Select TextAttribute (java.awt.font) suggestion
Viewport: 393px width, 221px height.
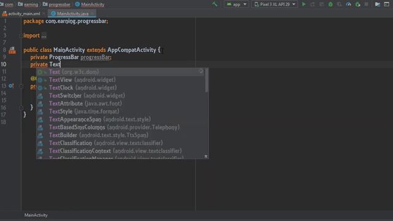[x=121, y=104]
